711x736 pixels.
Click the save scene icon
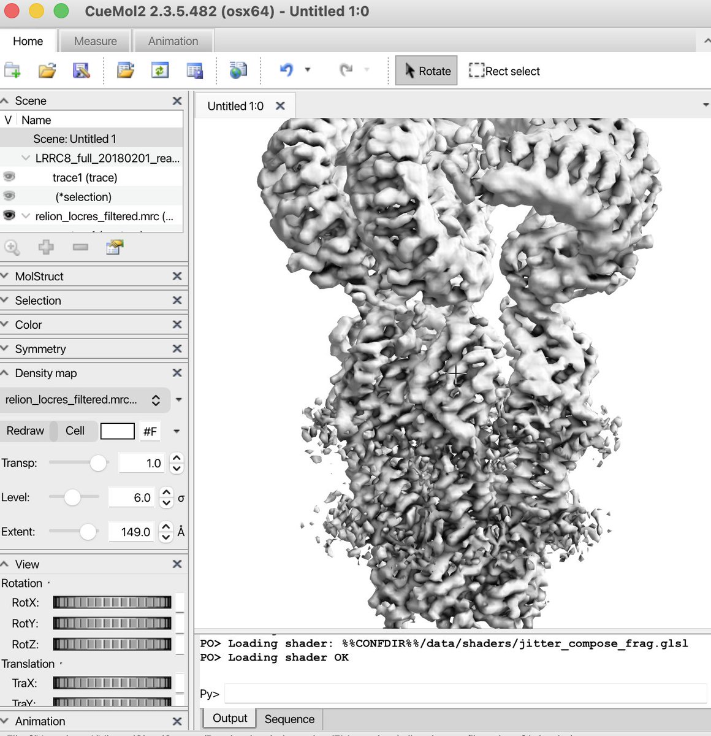coord(82,71)
